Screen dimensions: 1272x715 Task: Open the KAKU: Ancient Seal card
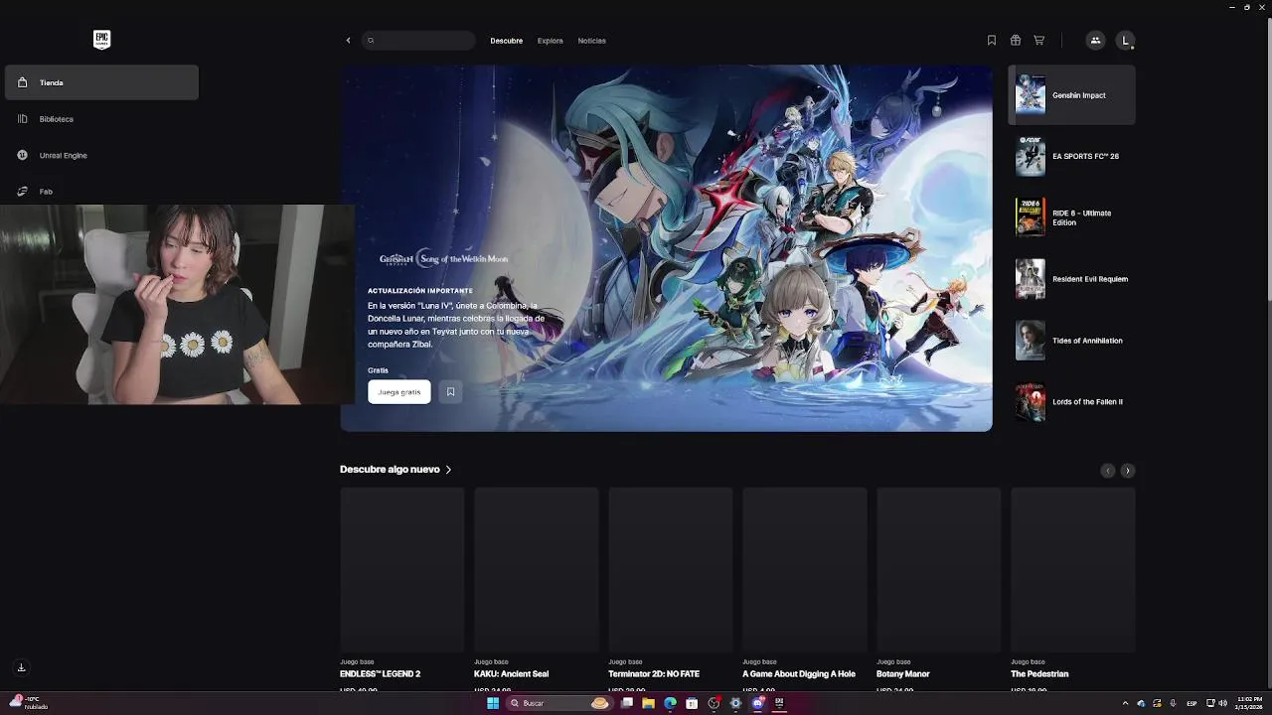point(536,591)
